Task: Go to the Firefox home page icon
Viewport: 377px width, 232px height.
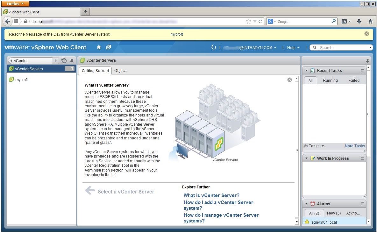Action: pyautogui.click(x=371, y=21)
